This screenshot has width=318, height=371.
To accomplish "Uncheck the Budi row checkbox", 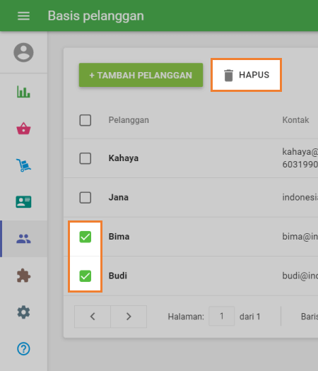I will coord(86,276).
